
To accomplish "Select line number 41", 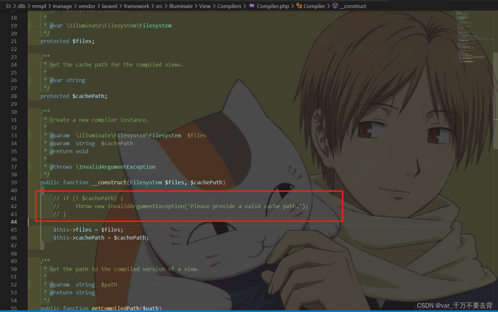I will tap(14, 199).
